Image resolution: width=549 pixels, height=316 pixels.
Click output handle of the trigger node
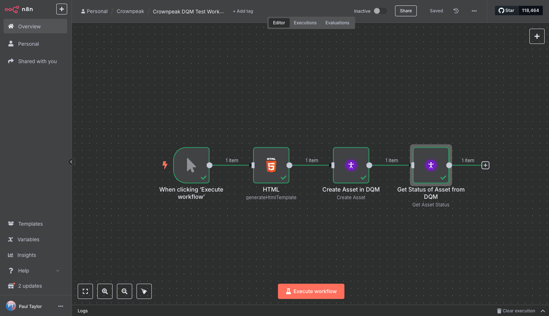[x=210, y=165]
